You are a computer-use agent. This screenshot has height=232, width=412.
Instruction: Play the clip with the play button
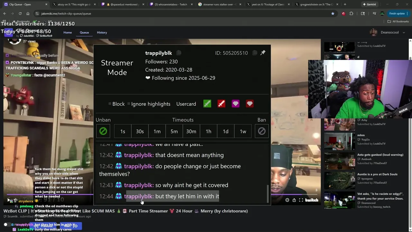9,200
